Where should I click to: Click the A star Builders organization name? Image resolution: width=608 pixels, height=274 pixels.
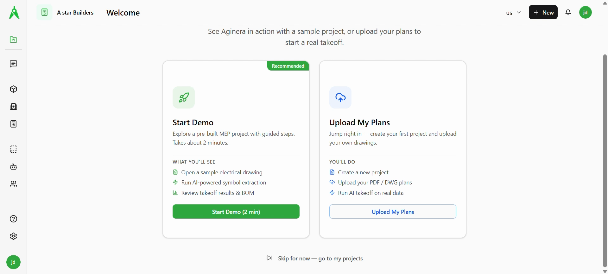tap(75, 13)
